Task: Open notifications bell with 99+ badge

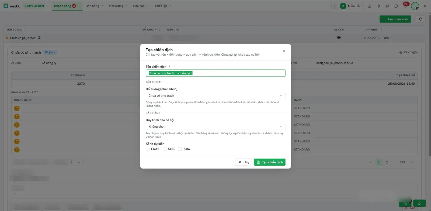Action: point(405,5)
